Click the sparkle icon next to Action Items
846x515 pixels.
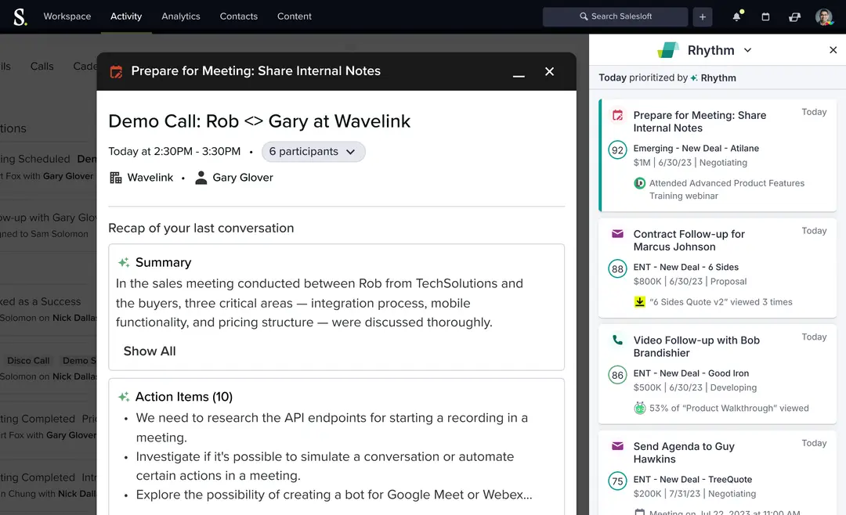(124, 397)
